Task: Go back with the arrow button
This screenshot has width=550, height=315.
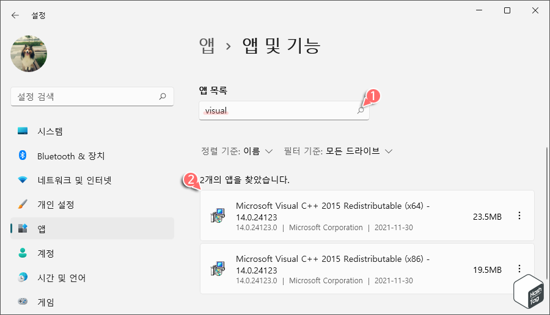Action: [15, 15]
